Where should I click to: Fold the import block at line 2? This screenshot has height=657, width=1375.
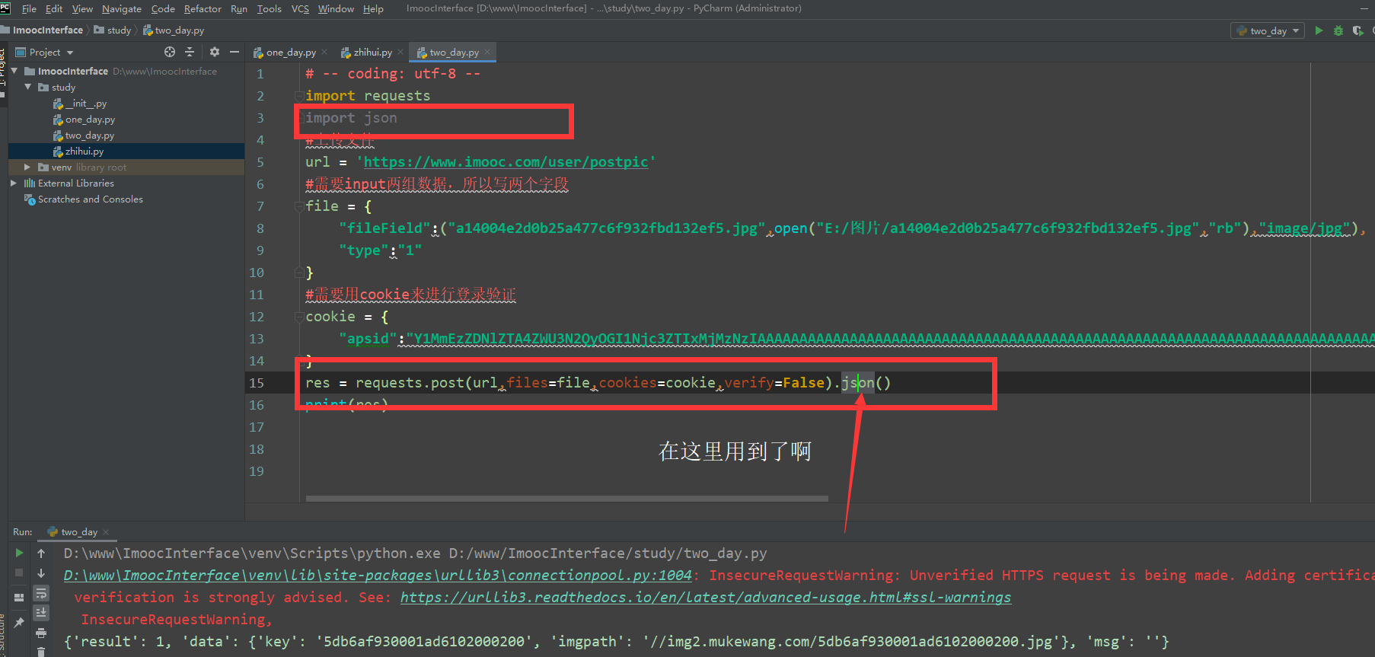coord(299,96)
